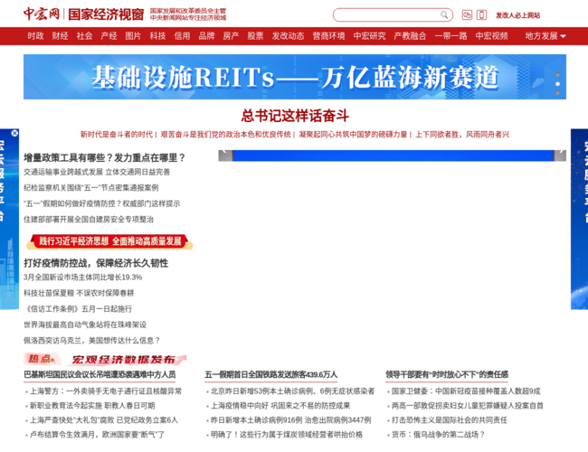Open the Weibo icon in header

(x=467, y=15)
